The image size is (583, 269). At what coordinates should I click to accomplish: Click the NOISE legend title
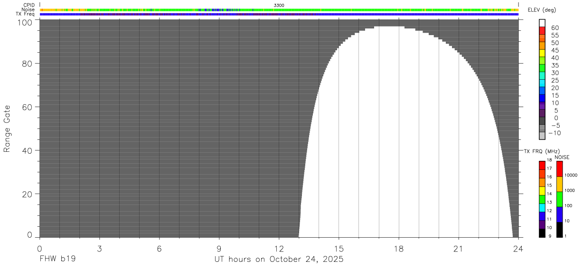click(562, 157)
